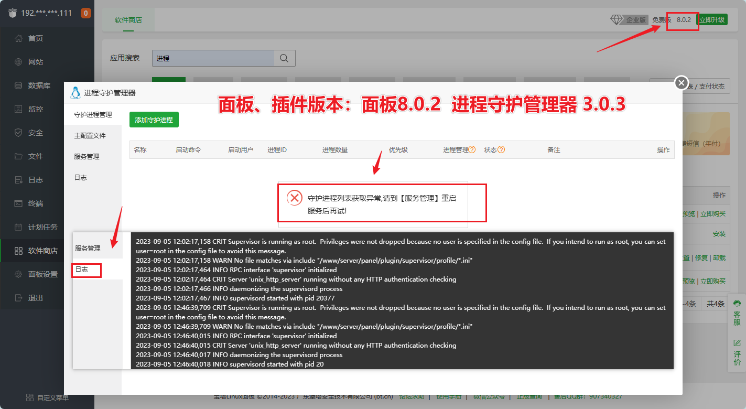Click the 8.0.2 version number
746x409 pixels.
pos(684,20)
